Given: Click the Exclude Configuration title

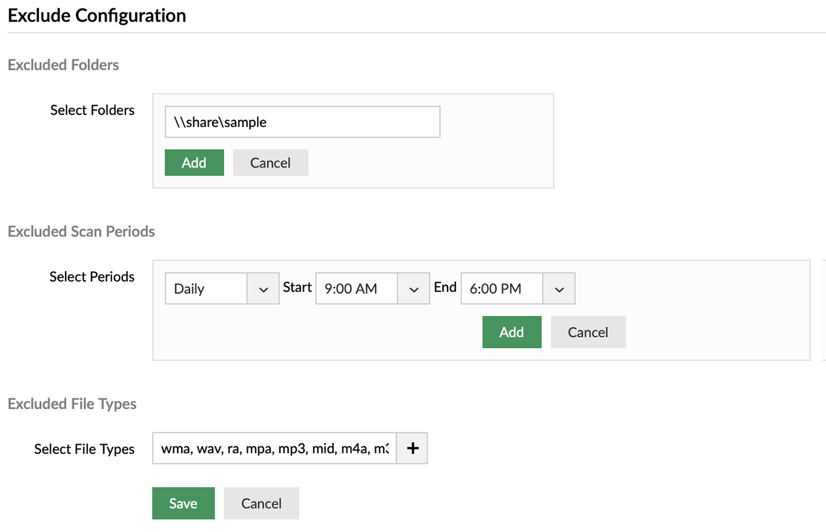Looking at the screenshot, I should pos(97,16).
